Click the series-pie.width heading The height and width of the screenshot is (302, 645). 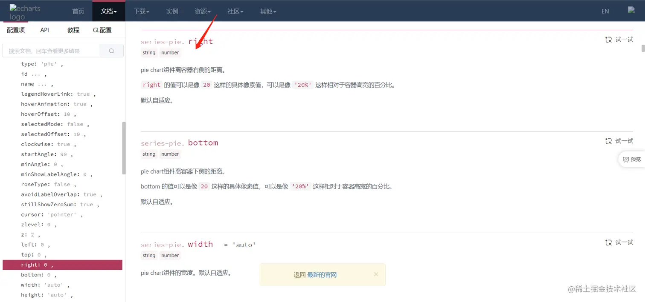click(177, 244)
